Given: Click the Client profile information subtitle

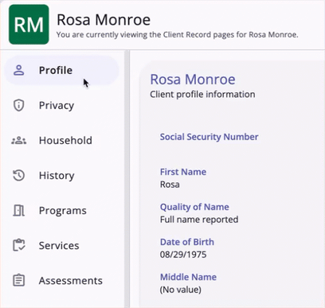Looking at the screenshot, I should [x=202, y=95].
